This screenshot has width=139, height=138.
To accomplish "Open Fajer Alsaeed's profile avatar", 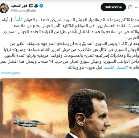I will 4,8.
